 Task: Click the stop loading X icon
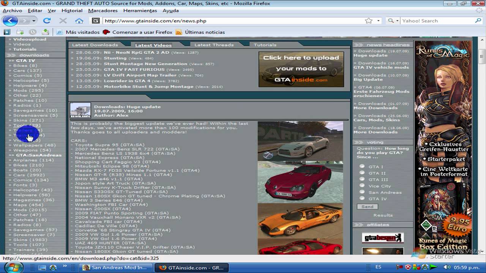pyautogui.click(x=63, y=21)
